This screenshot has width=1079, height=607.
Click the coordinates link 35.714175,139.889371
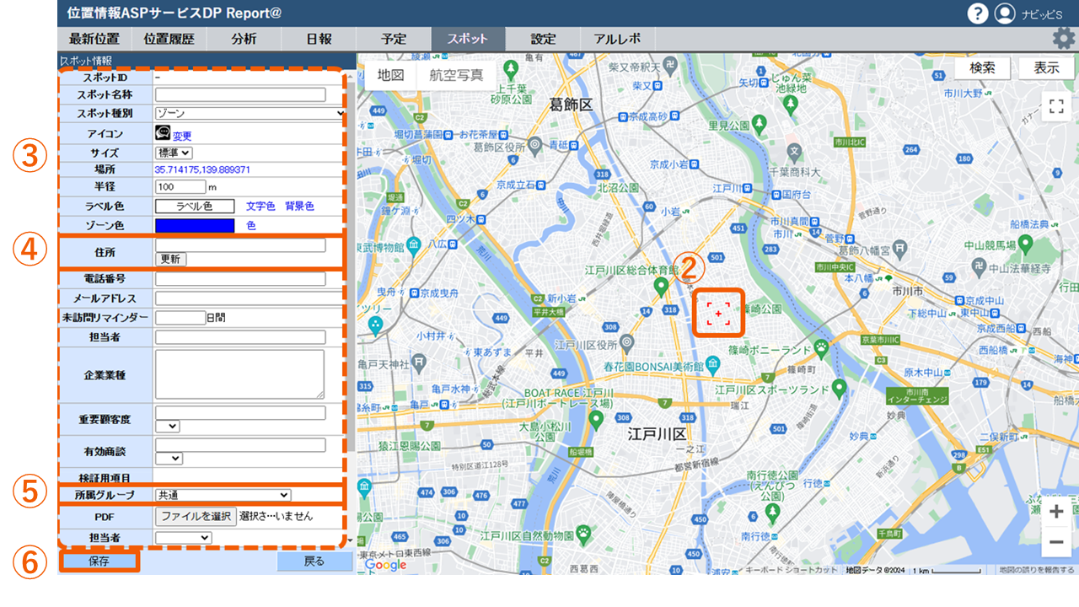202,169
